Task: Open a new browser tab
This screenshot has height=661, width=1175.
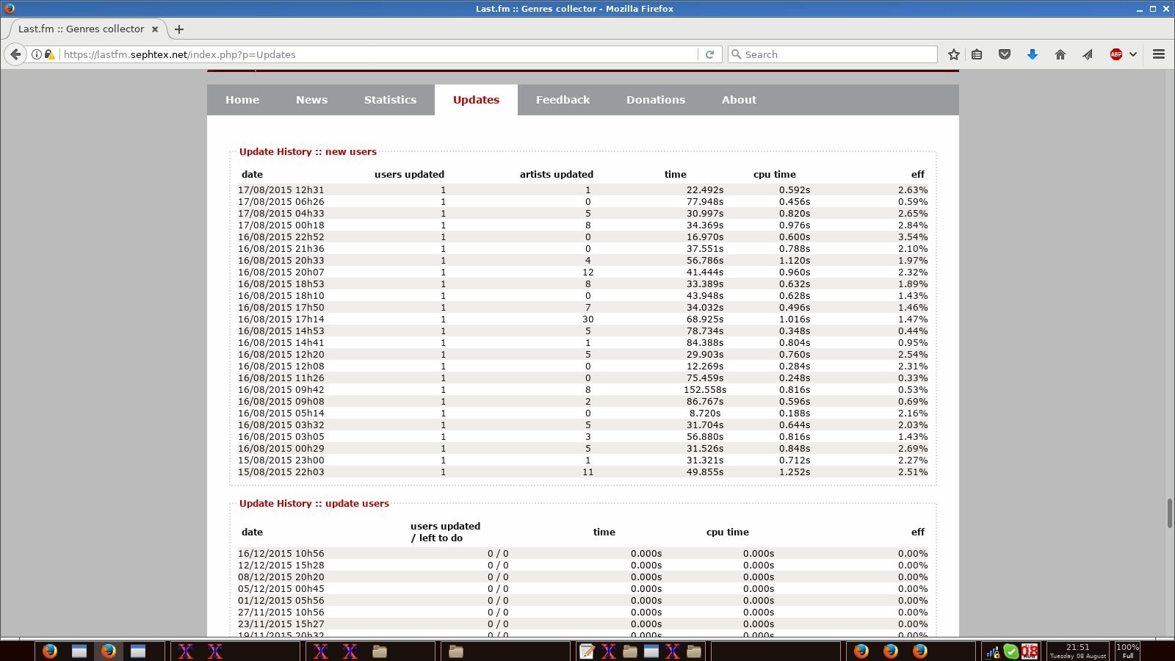Action: coord(179,29)
